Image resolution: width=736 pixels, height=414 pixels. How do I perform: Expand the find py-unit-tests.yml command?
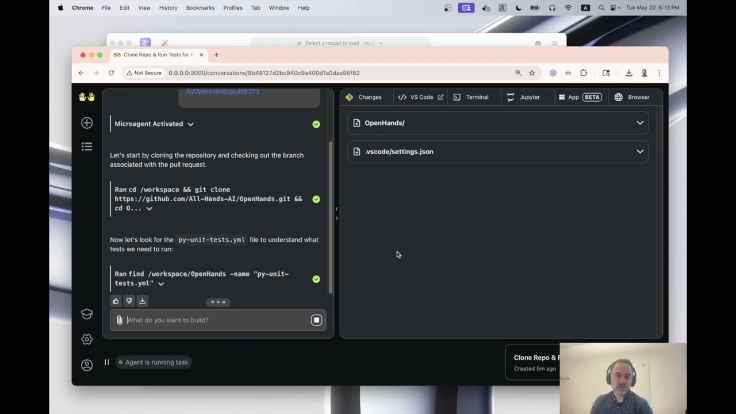161,283
